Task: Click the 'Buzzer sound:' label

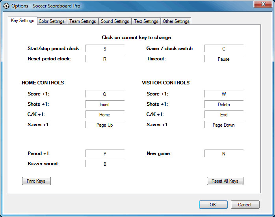Action: point(43,164)
